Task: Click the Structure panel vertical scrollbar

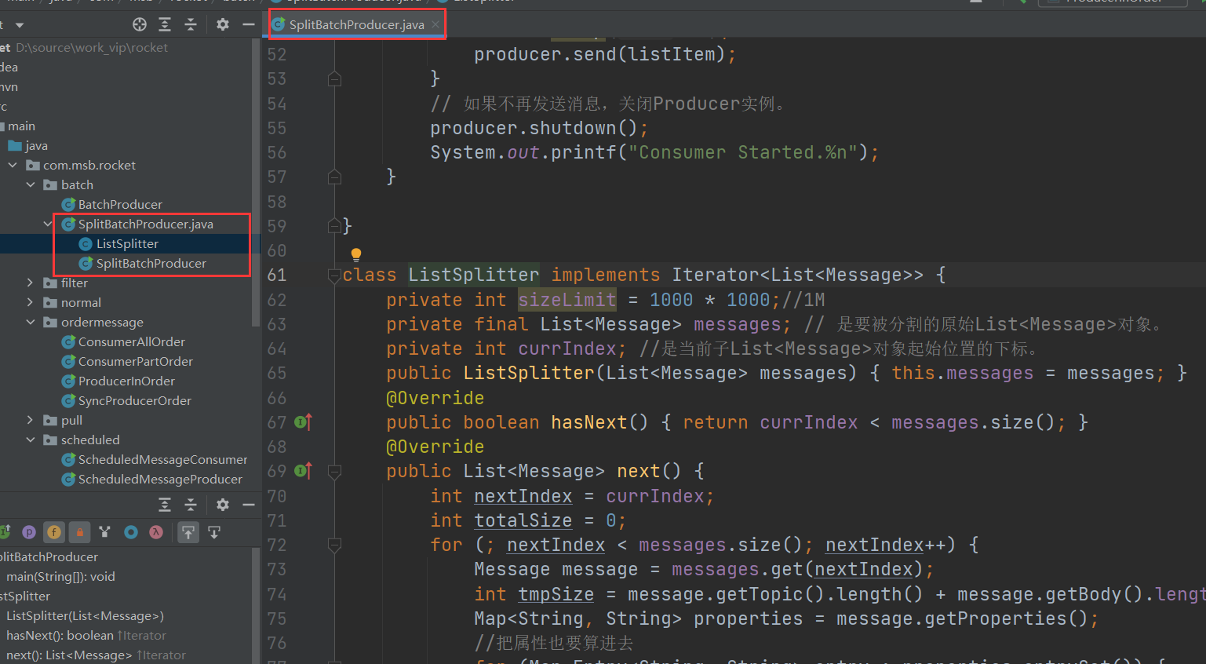Action: (255, 604)
